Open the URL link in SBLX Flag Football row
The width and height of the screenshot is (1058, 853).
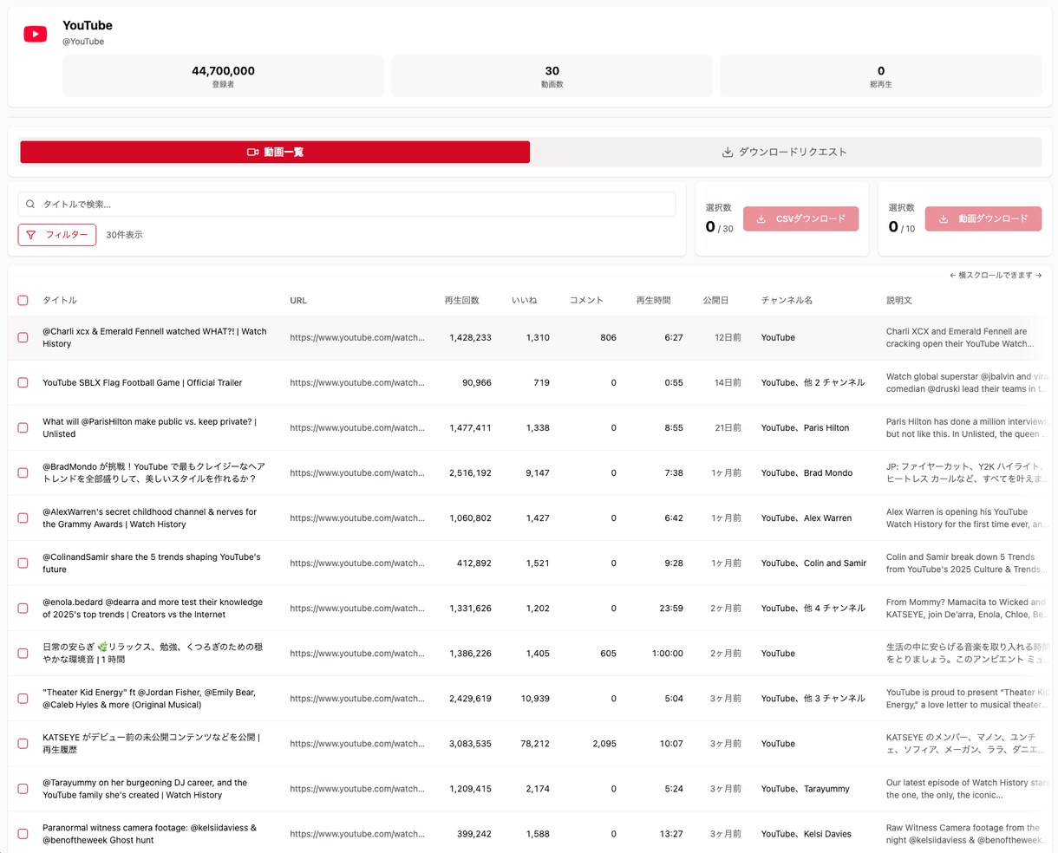tap(357, 383)
